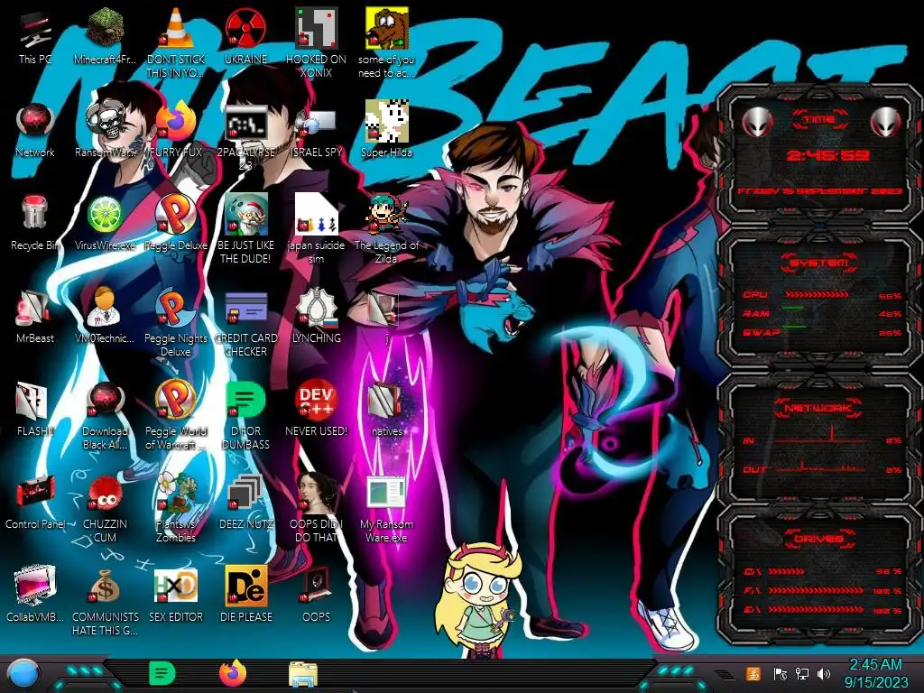The width and height of the screenshot is (924, 693).
Task: Open the FURRY FUX Firefox shortcut
Action: pos(176,122)
